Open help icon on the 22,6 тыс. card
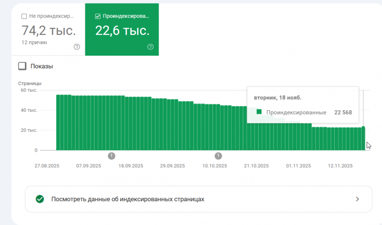This screenshot has height=225, width=382. pyautogui.click(x=151, y=47)
